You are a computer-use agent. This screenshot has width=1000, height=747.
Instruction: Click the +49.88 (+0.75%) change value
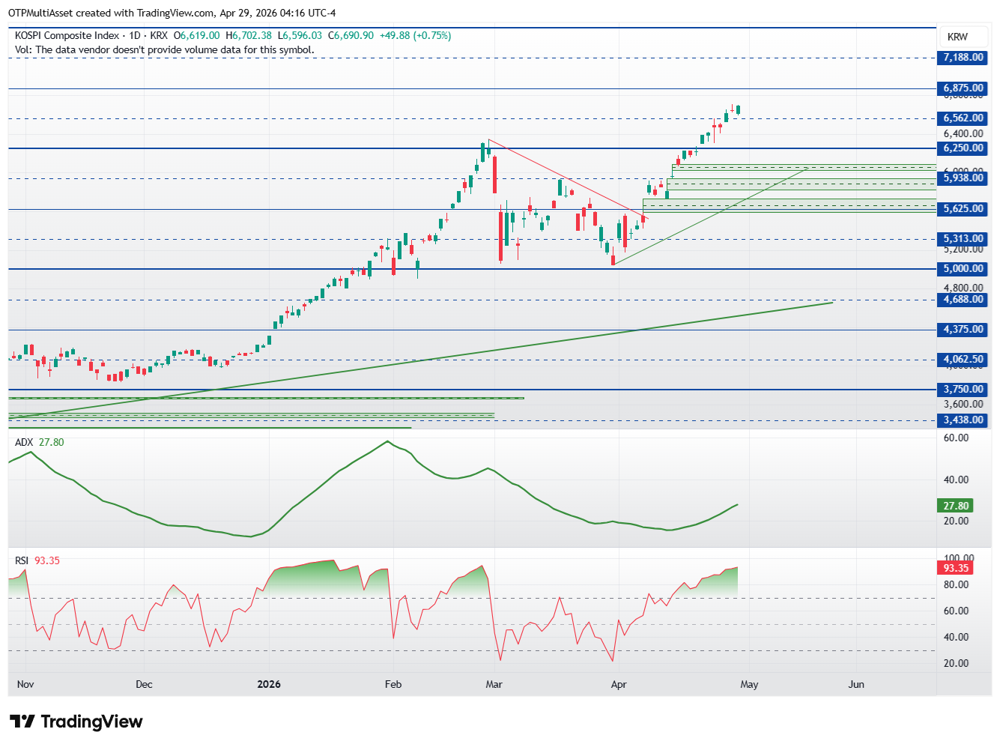point(415,35)
